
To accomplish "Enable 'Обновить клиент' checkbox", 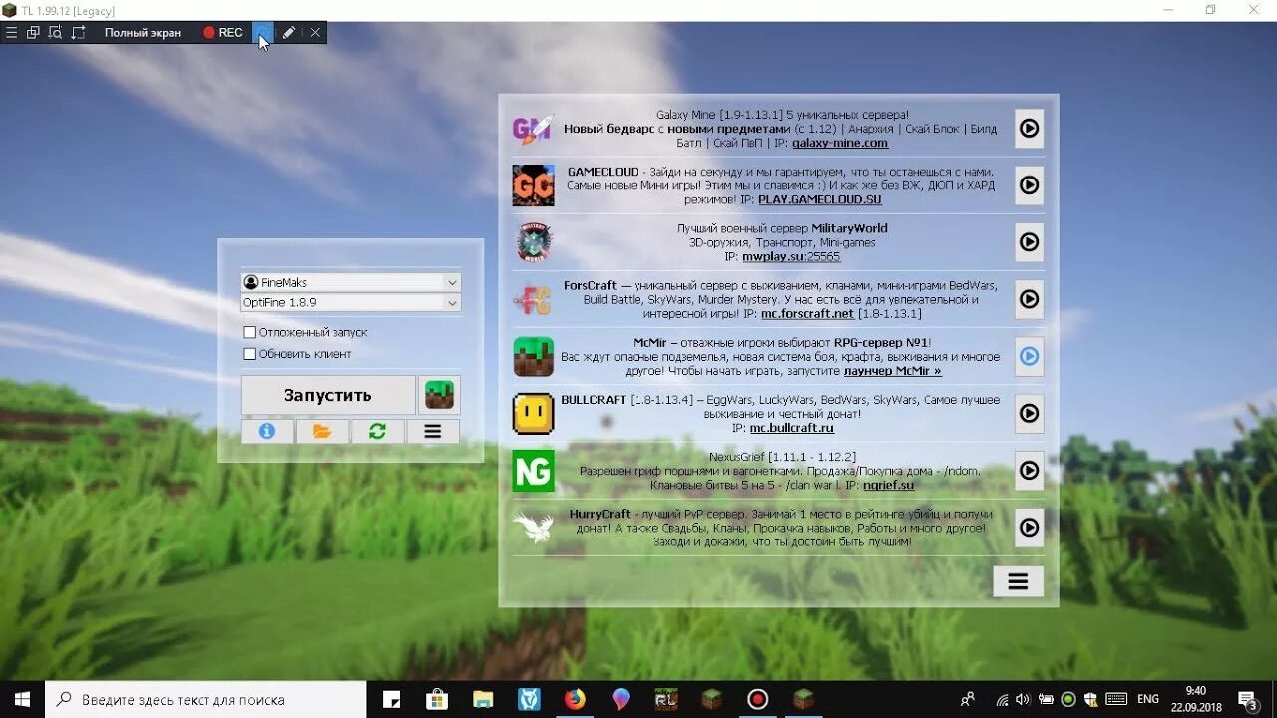I will 250,354.
